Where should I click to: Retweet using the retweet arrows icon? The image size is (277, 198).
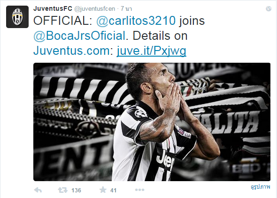tap(63, 190)
